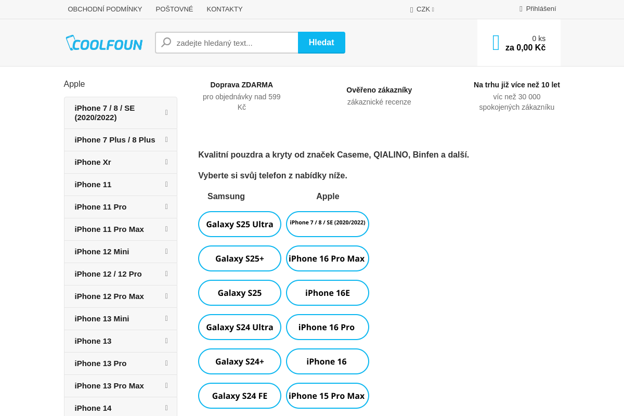Select the Galaxy S25 button

coord(240,293)
